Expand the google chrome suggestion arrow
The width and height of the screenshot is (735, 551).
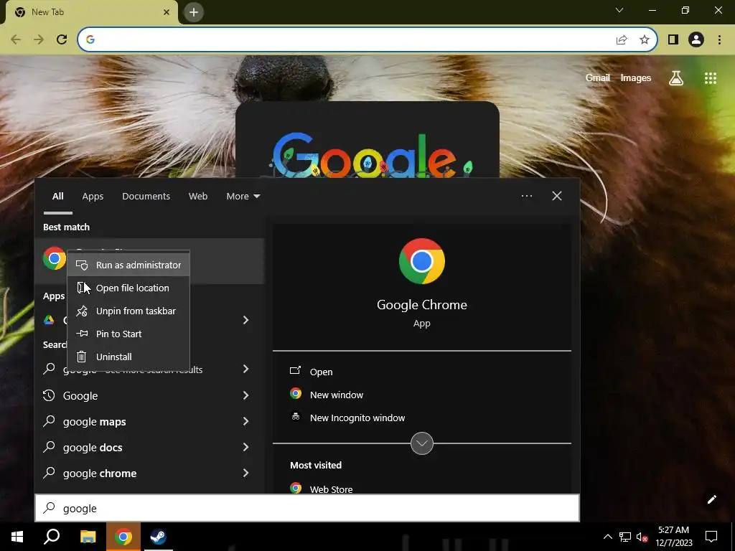click(245, 474)
